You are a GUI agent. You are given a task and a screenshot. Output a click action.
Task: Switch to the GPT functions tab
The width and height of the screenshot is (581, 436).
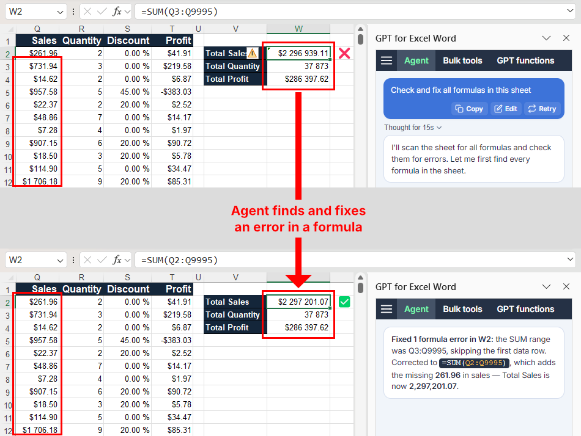pyautogui.click(x=524, y=60)
